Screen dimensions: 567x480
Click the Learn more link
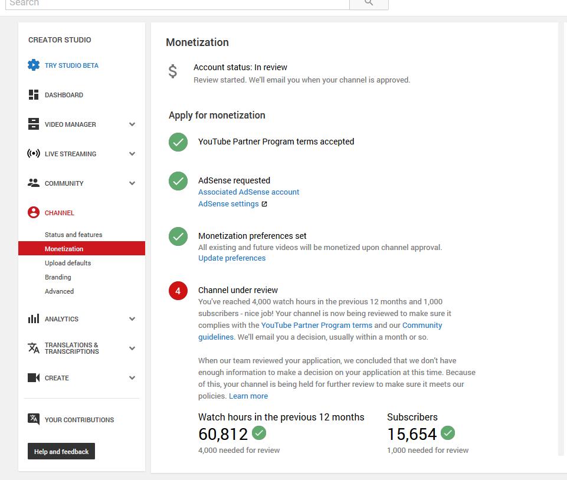pos(248,396)
